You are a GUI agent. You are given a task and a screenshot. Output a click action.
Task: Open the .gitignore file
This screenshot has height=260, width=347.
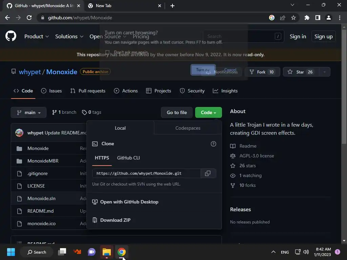(37, 174)
